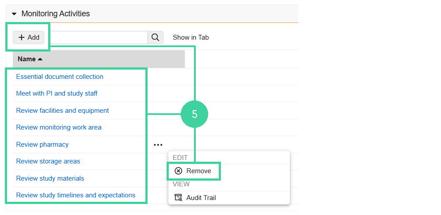Choose Remove from the actions menu
The image size is (441, 215).
click(x=194, y=171)
